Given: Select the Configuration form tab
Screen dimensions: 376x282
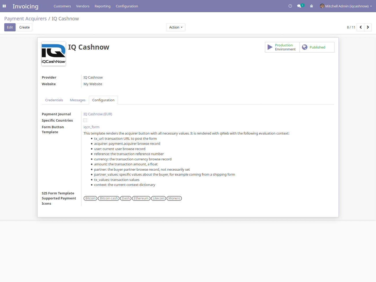Looking at the screenshot, I should (103, 100).
